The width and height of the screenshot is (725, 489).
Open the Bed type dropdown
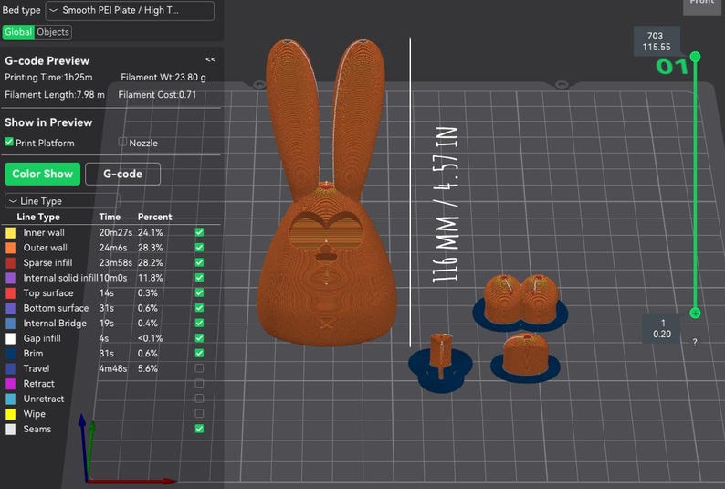click(x=130, y=10)
